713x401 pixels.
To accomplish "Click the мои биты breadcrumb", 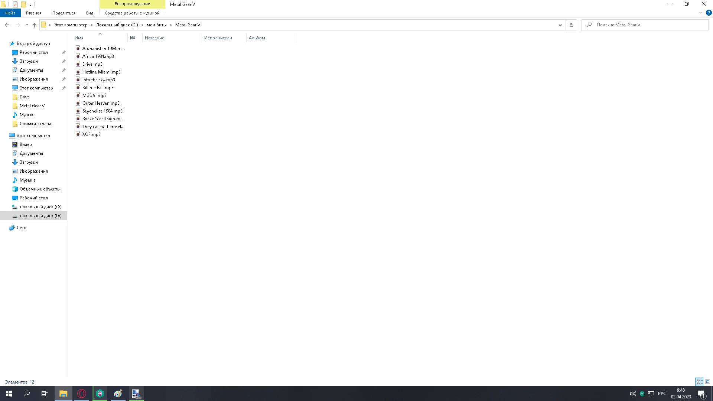I will click(x=156, y=25).
